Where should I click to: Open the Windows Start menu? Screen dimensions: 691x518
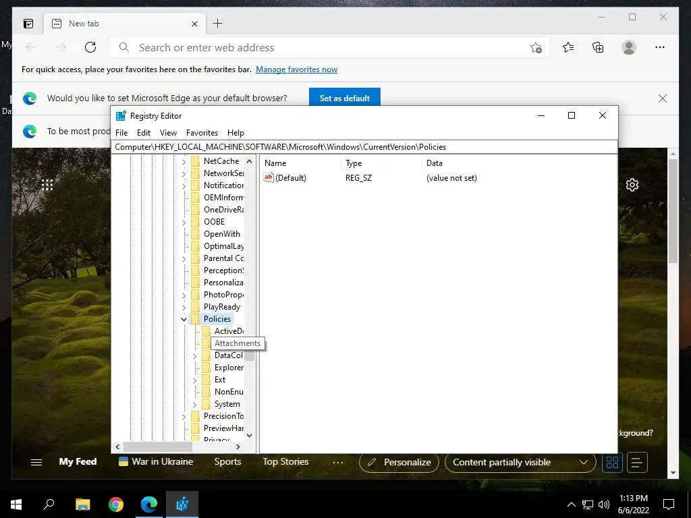[16, 505]
